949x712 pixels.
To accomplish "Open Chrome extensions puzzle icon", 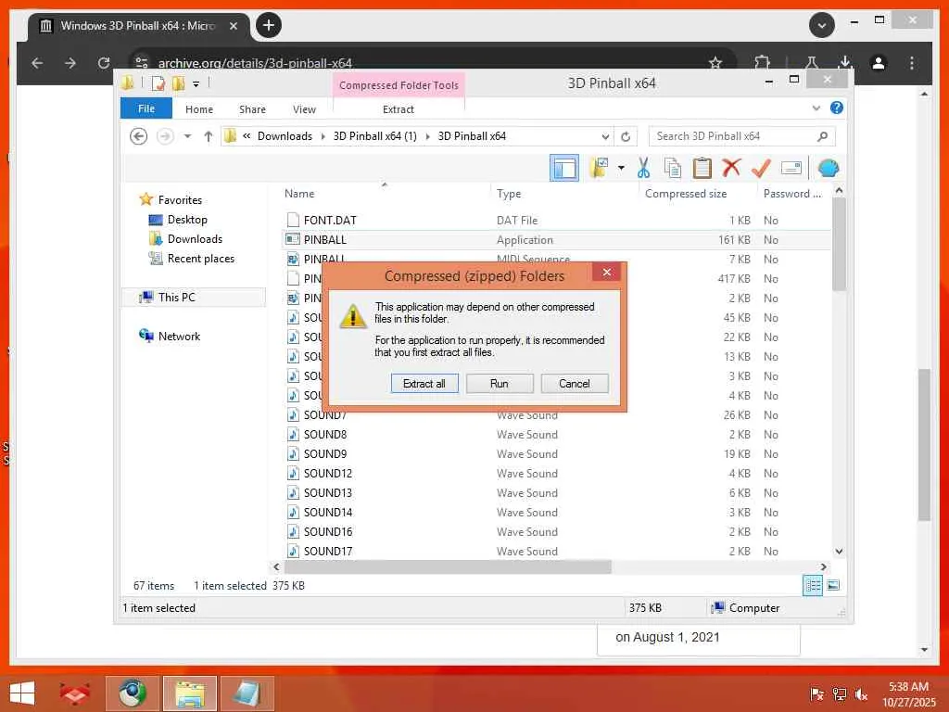I will (762, 63).
